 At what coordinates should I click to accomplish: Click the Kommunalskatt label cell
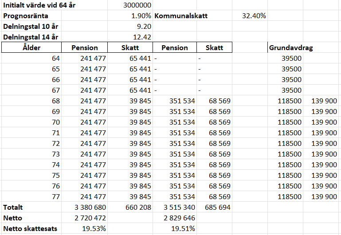181,16
